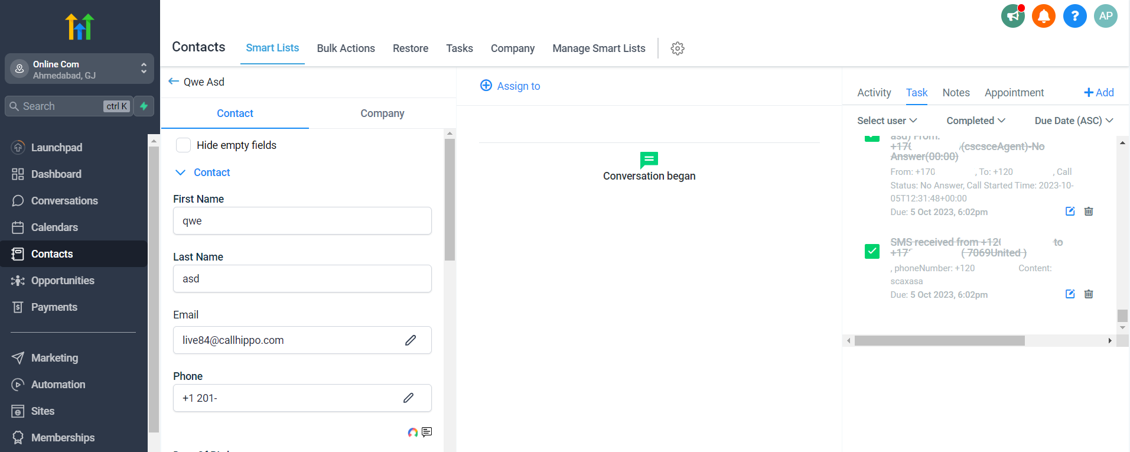Open Marketing from the sidebar
Image resolution: width=1130 pixels, height=452 pixels.
pyautogui.click(x=54, y=358)
